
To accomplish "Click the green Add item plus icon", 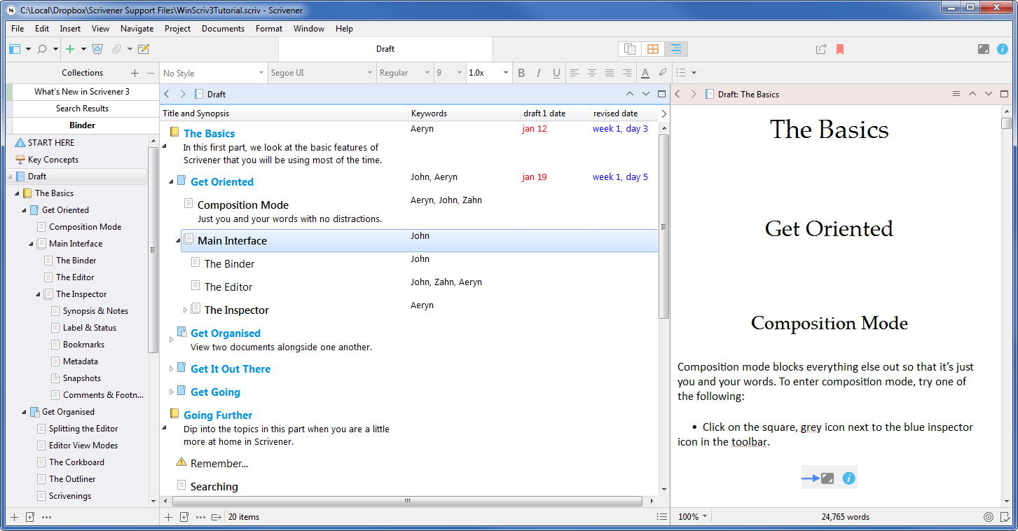I will (x=70, y=49).
